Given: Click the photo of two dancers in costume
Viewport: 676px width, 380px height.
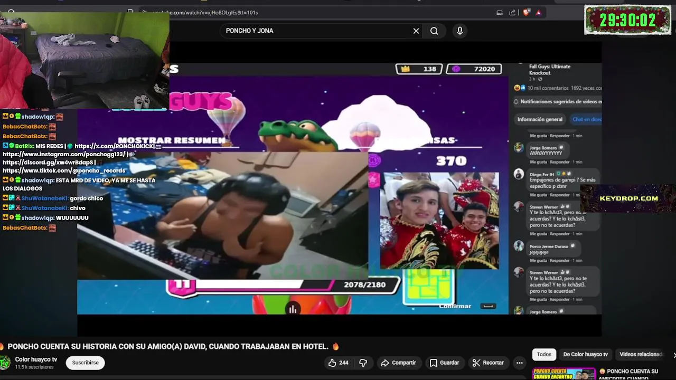Looking at the screenshot, I should pyautogui.click(x=439, y=221).
